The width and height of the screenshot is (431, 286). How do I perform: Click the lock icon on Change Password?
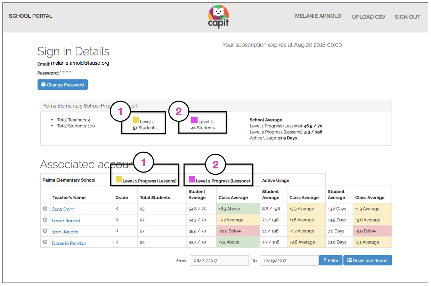click(43, 85)
